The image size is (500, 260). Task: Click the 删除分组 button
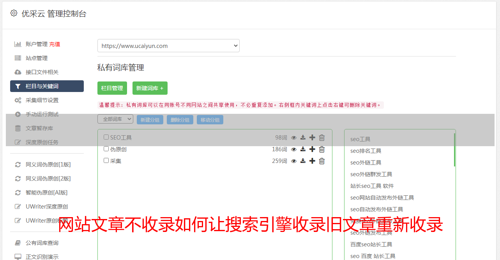[180, 120]
